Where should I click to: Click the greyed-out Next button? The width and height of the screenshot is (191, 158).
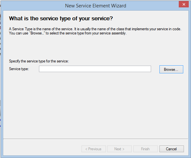(119, 149)
